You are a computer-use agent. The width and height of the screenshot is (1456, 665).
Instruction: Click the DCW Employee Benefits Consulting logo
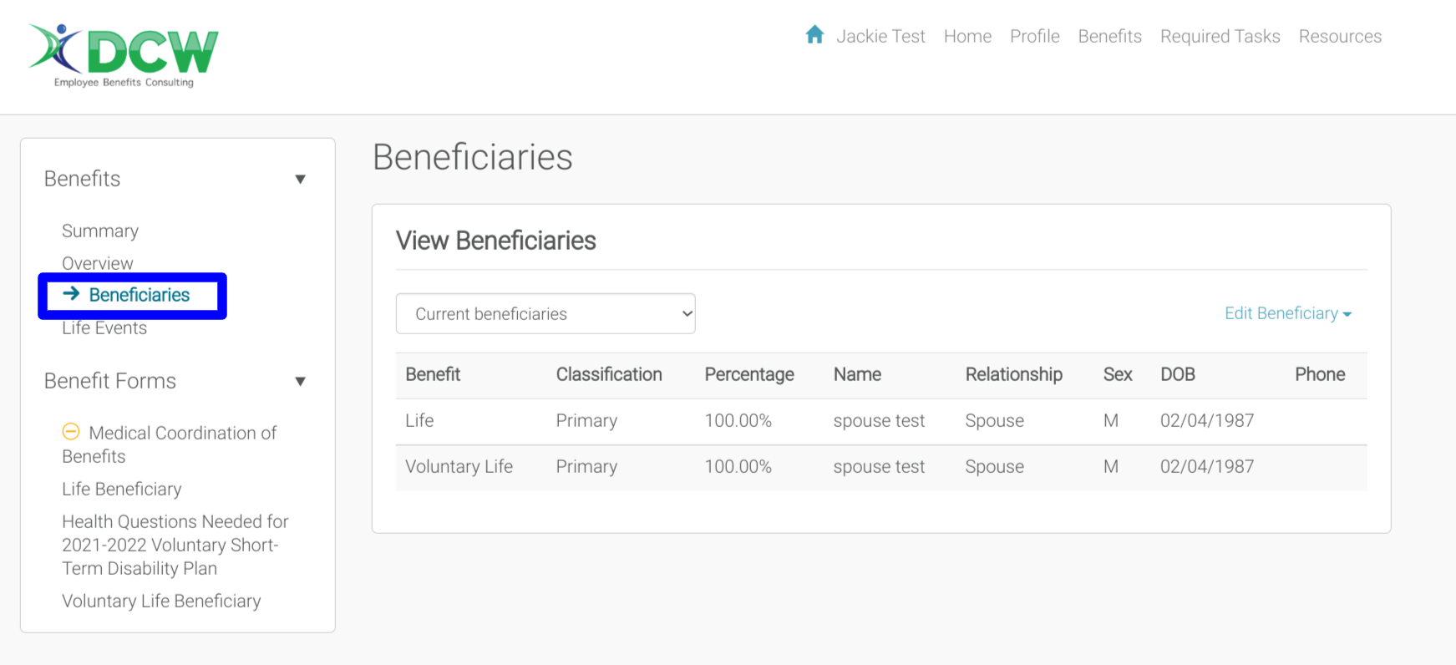pos(124,55)
